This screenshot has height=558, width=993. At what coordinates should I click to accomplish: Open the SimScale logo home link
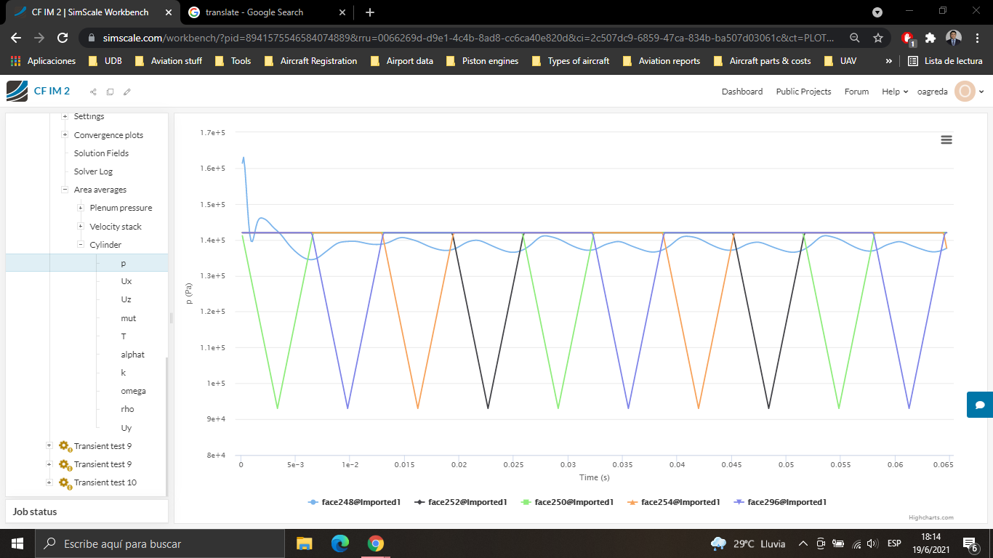tap(17, 92)
